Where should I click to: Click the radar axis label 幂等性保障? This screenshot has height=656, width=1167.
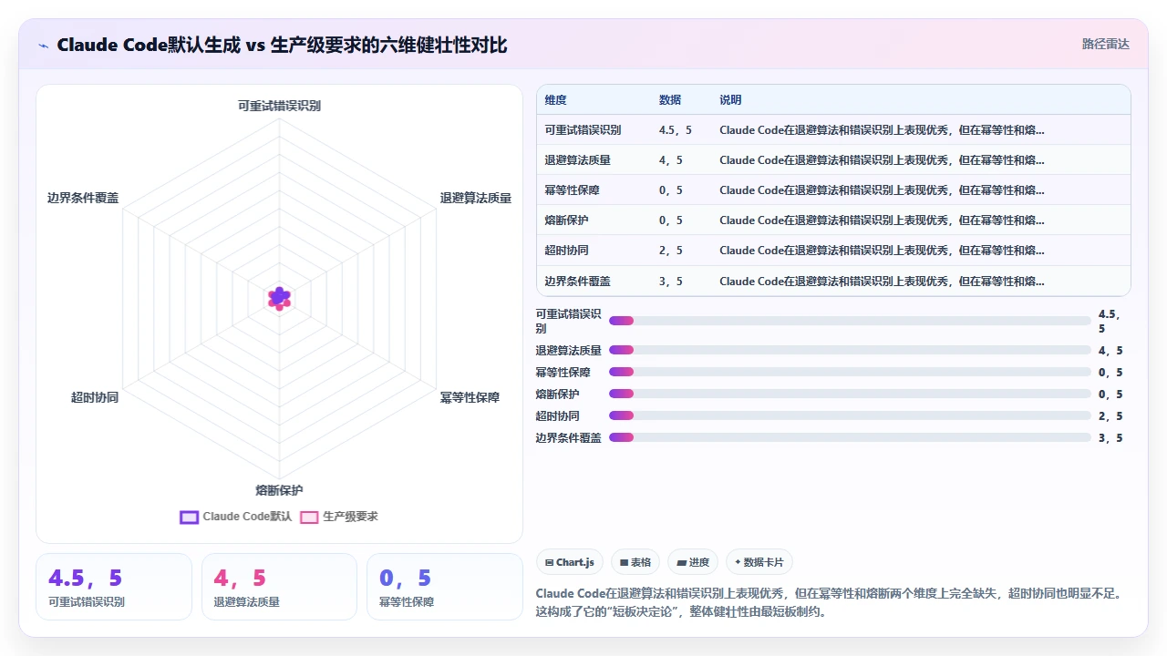tap(470, 397)
